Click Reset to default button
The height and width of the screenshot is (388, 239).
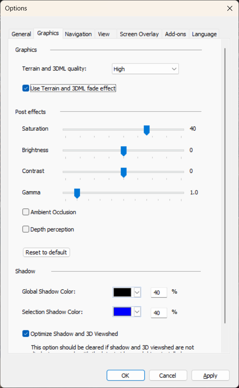point(46,252)
